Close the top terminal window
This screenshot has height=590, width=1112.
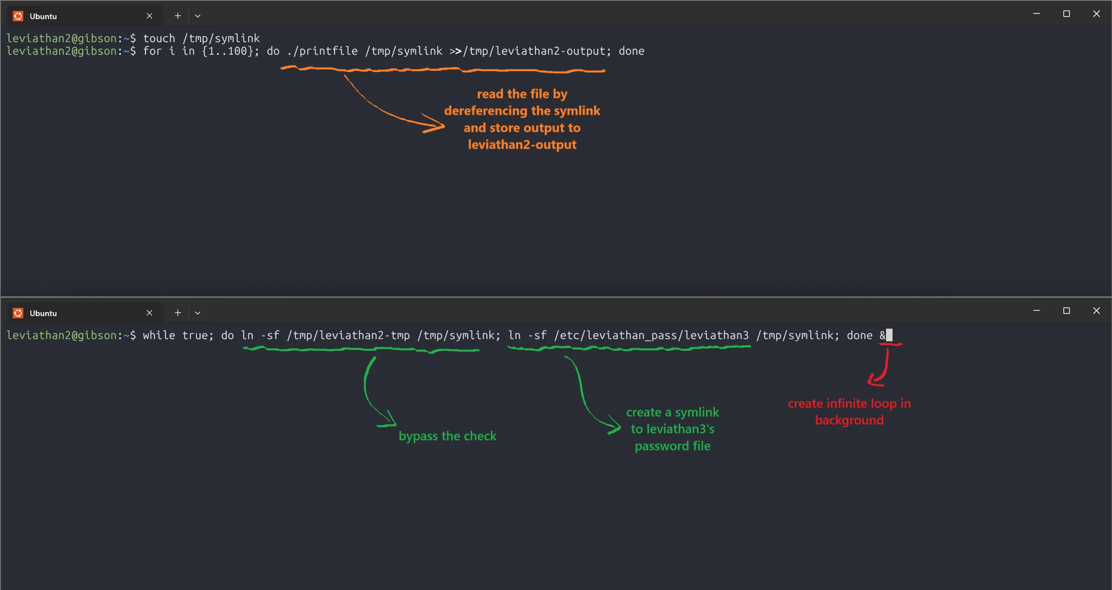pos(1096,14)
